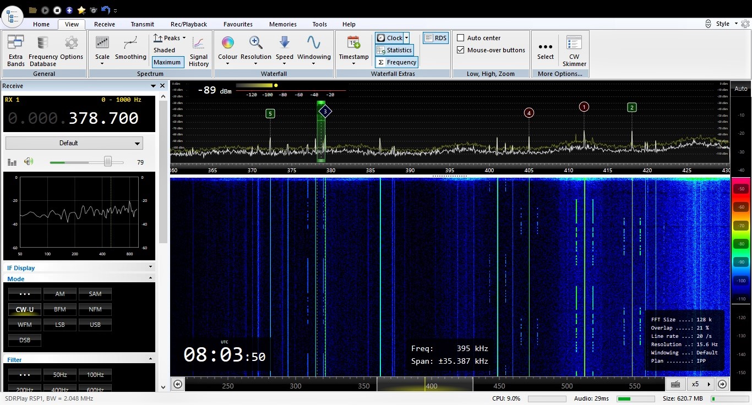This screenshot has height=405, width=752.
Task: Click the Auto level button
Action: 741,89
